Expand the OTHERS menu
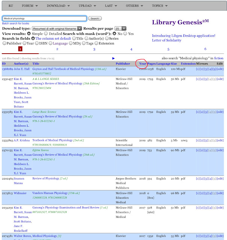The height and width of the screenshot is (240, 227). click(135, 6)
